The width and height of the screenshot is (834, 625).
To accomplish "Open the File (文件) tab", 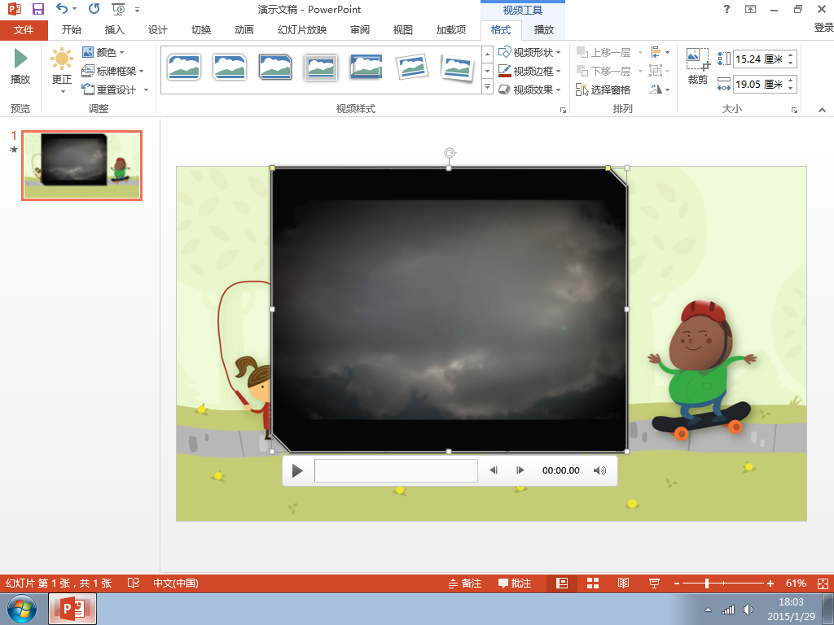I will [x=24, y=30].
